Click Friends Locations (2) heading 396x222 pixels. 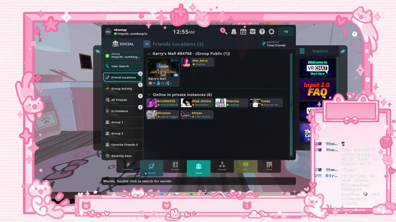point(178,44)
